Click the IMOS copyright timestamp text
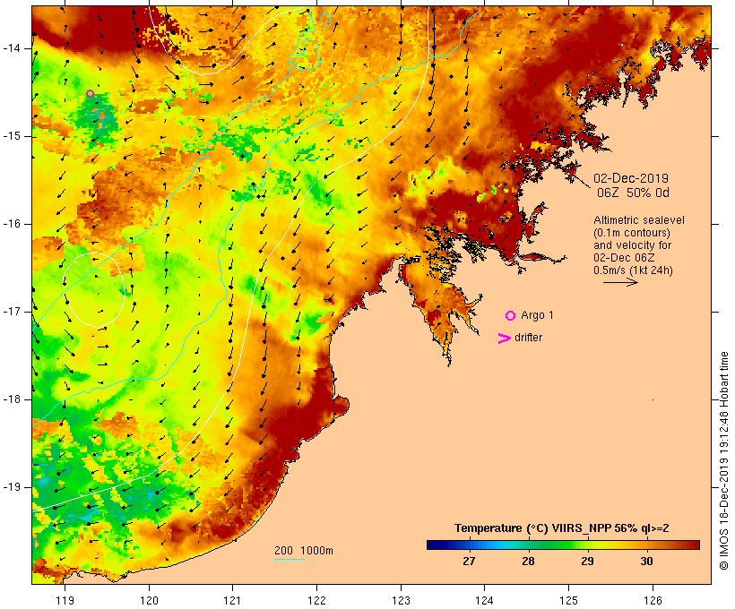This screenshot has height=609, width=735. (x=723, y=460)
